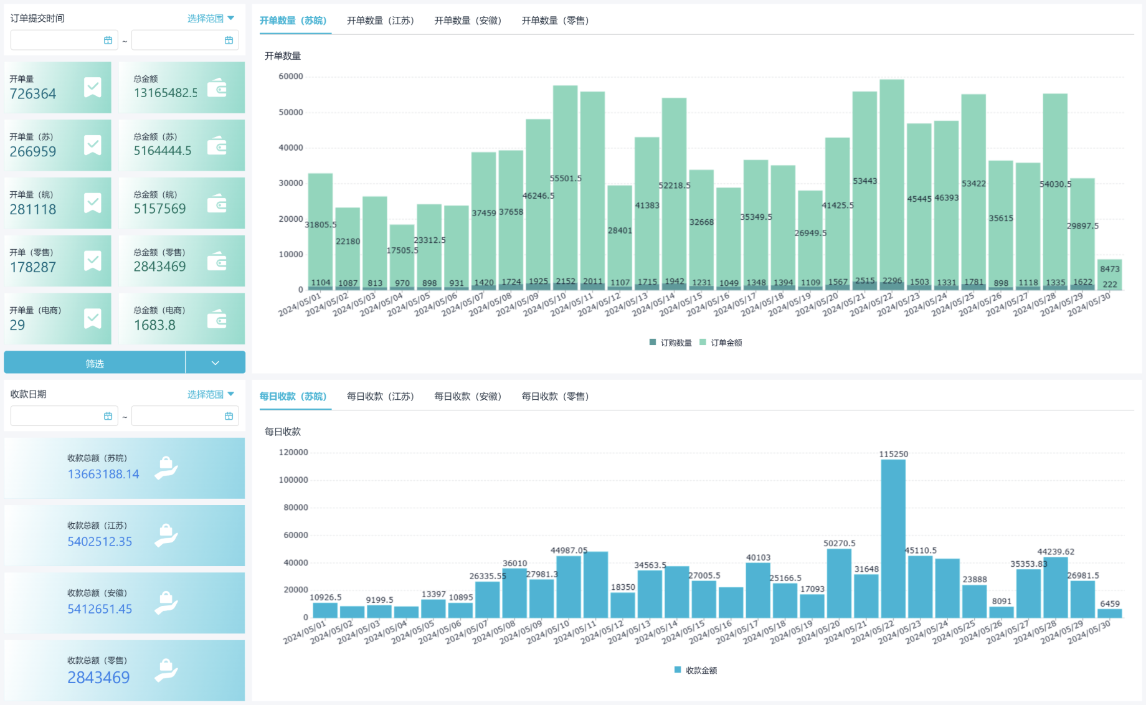This screenshot has width=1146, height=705.
Task: Toggle 收款金额 legend series in daily chart
Action: [x=696, y=670]
